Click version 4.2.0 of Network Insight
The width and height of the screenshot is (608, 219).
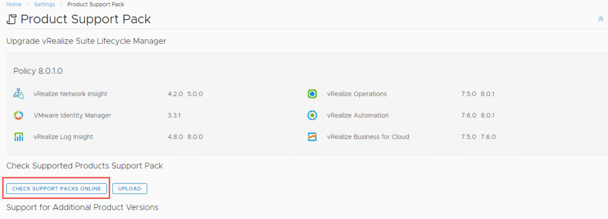click(x=175, y=94)
